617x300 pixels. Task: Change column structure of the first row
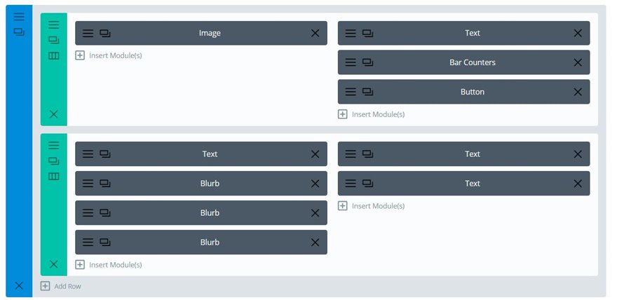coord(54,55)
